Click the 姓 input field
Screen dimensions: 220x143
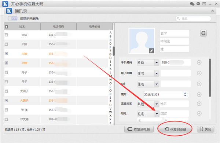[175, 49]
